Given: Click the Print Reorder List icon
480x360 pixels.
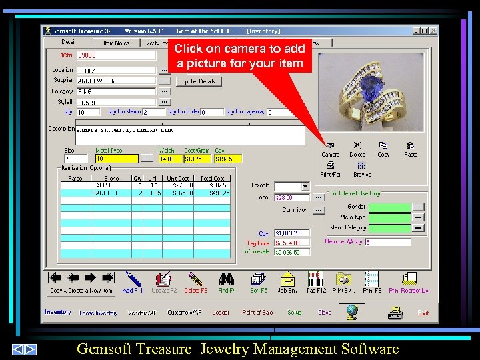Looking at the screenshot, I should pyautogui.click(x=409, y=279).
